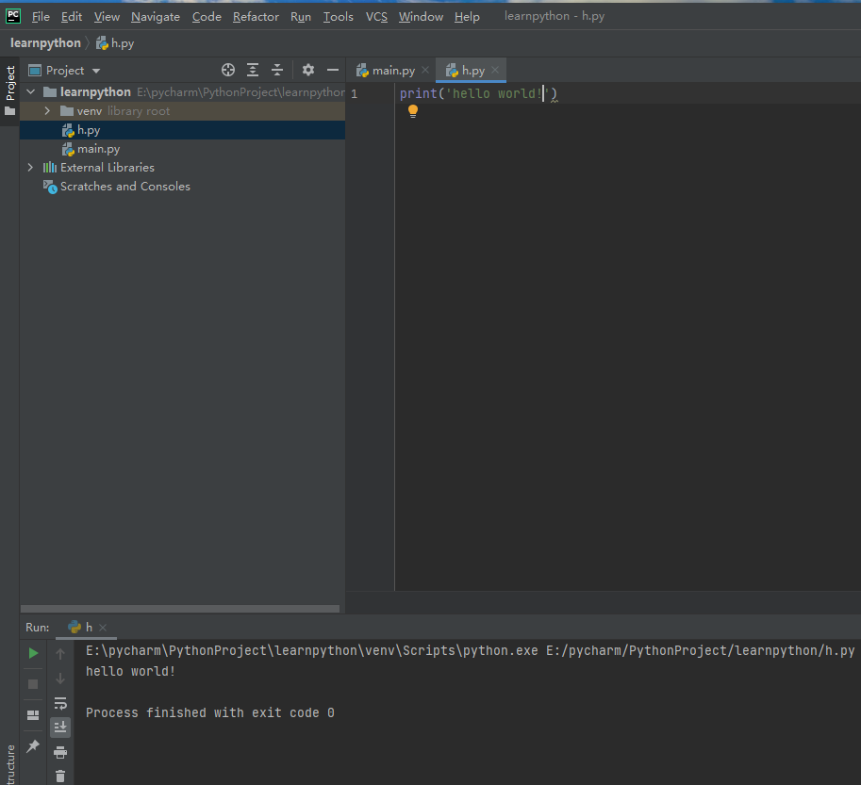Click the Stop process button
Viewport: 861px width, 785px height.
pos(33,684)
